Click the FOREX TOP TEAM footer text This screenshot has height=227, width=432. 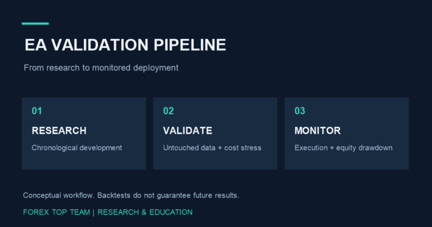click(x=108, y=212)
